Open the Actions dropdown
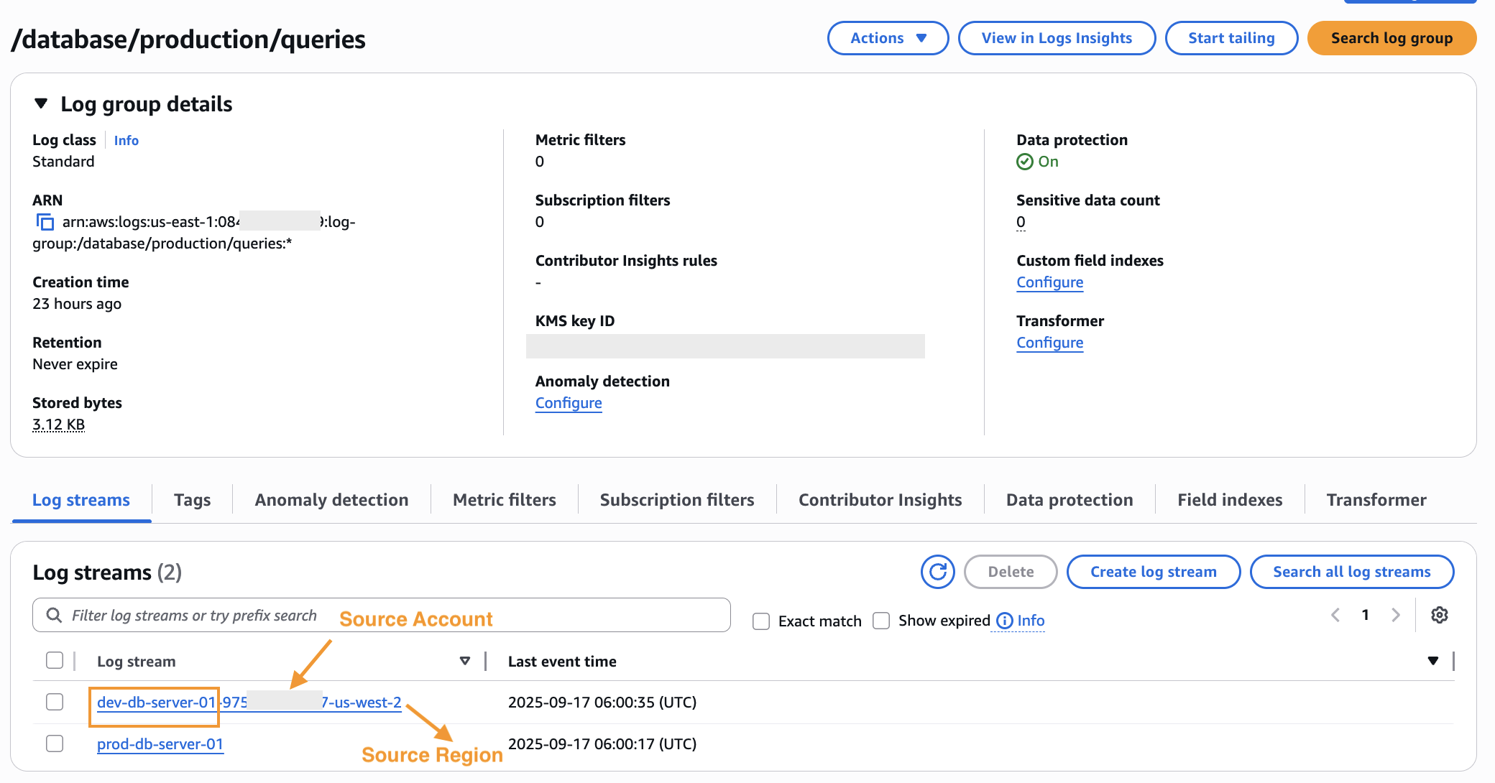Screen dimensions: 1495x783 [x=888, y=38]
